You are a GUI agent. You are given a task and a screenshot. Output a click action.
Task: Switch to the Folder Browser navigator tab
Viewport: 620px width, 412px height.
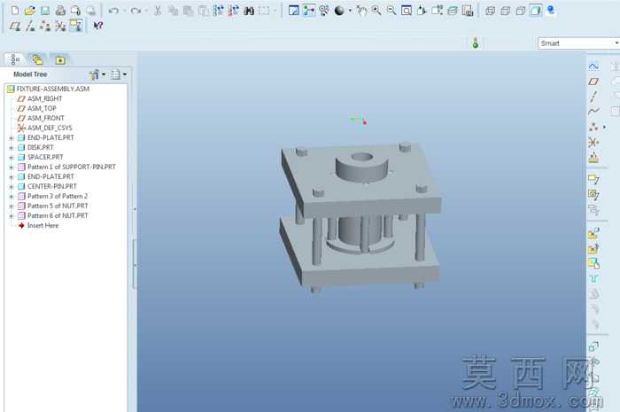tap(37, 59)
